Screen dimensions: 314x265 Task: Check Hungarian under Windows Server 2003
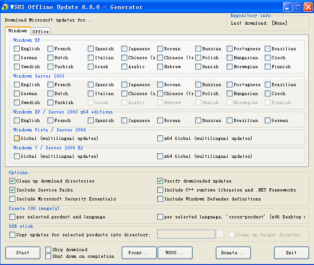coord(230,94)
